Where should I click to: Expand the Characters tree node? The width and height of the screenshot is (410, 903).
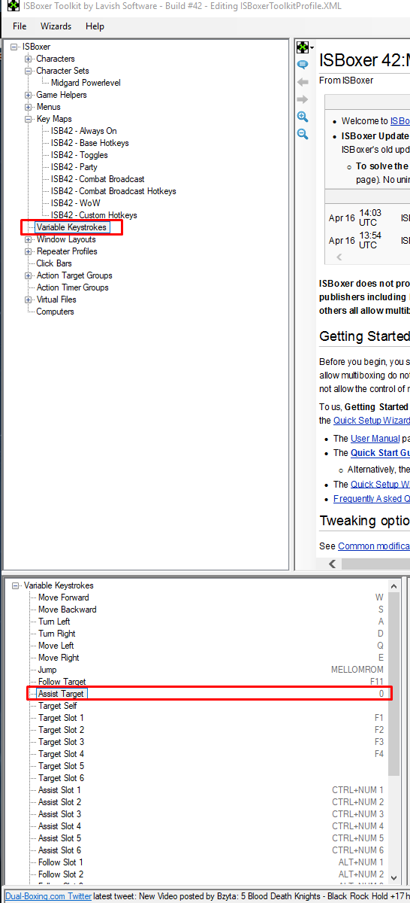(29, 59)
